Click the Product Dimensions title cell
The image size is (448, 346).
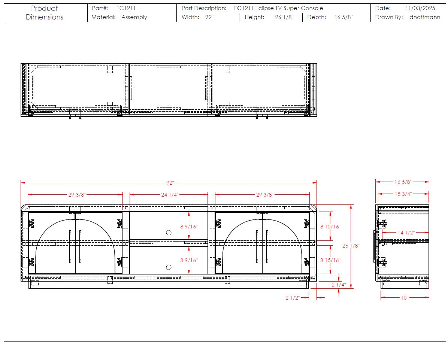pos(45,13)
